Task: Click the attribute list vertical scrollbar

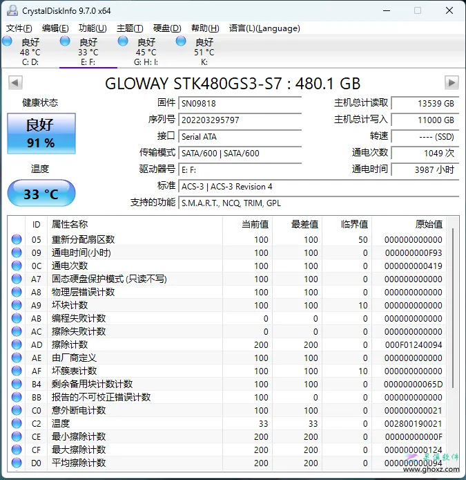Action: coord(453,308)
